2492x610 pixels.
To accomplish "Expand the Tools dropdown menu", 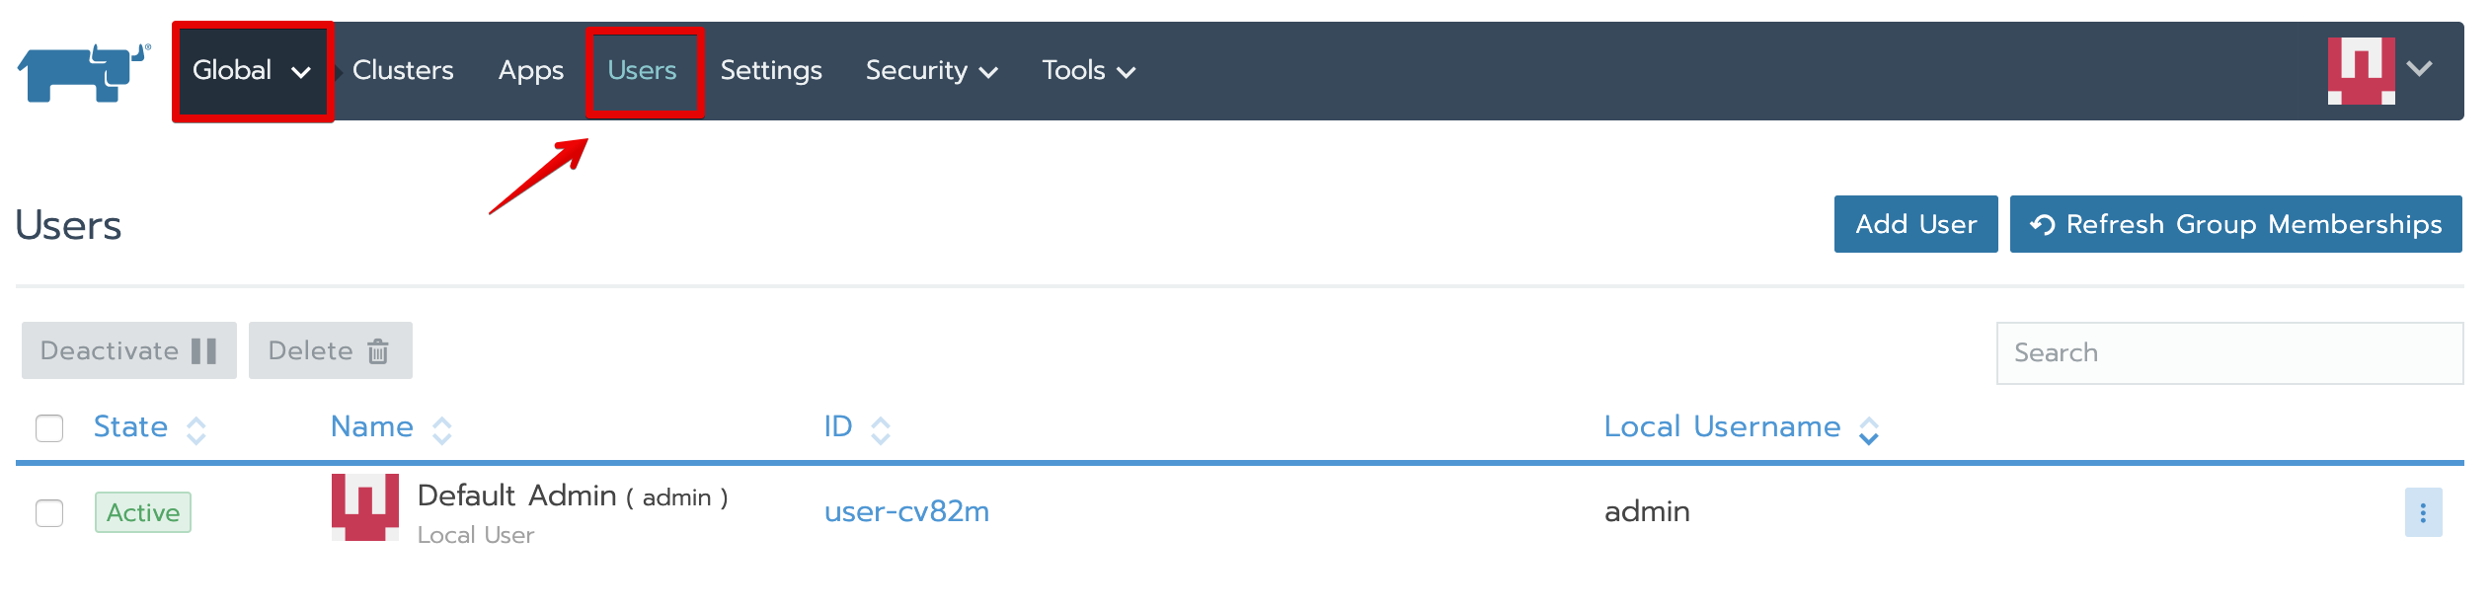I will click(1088, 71).
